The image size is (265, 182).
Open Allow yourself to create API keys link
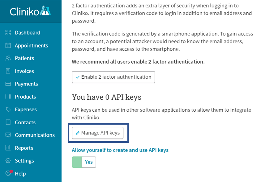pos(120,150)
